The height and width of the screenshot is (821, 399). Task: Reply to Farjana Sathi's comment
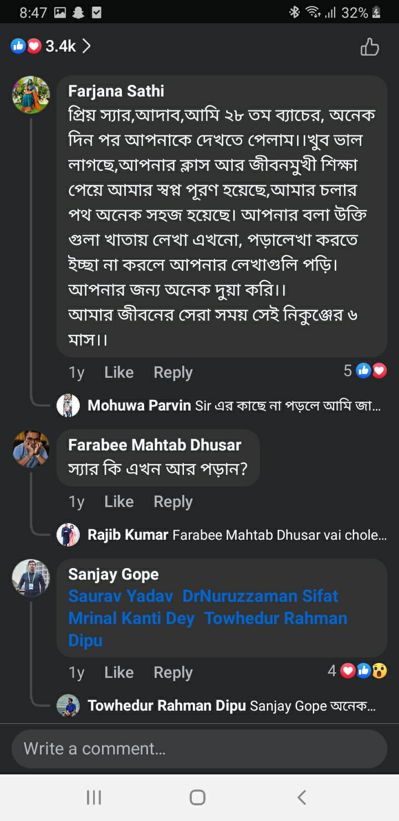pyautogui.click(x=173, y=372)
